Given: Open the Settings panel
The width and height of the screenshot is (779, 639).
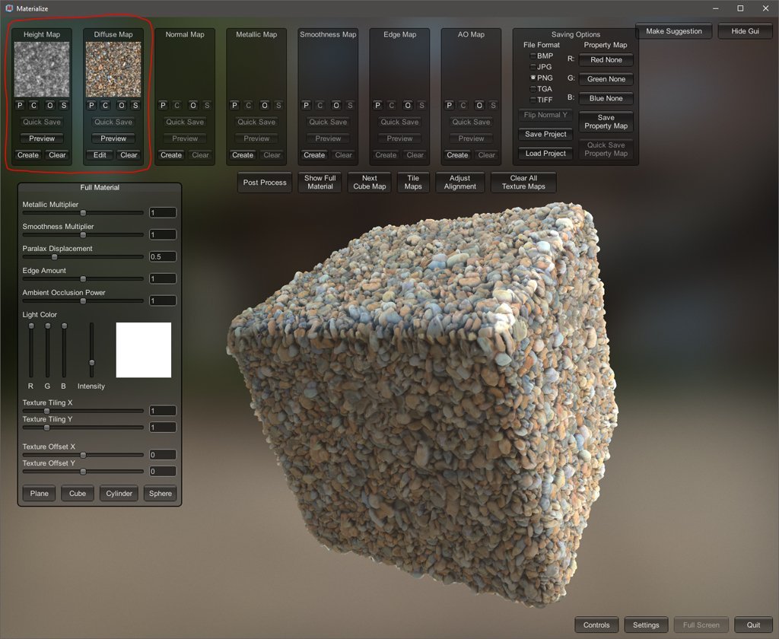Looking at the screenshot, I should coord(646,625).
